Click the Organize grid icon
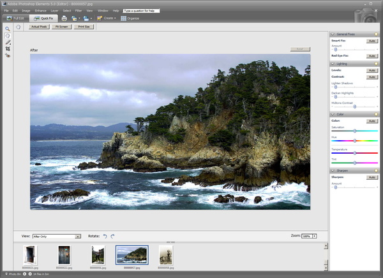This screenshot has width=383, height=278. pyautogui.click(x=123, y=18)
